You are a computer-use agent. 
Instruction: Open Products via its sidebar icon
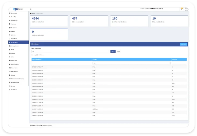tap(10, 24)
